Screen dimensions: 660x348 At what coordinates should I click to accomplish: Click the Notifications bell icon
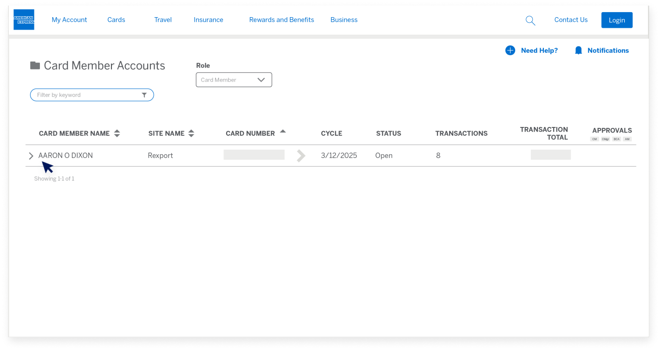(578, 51)
